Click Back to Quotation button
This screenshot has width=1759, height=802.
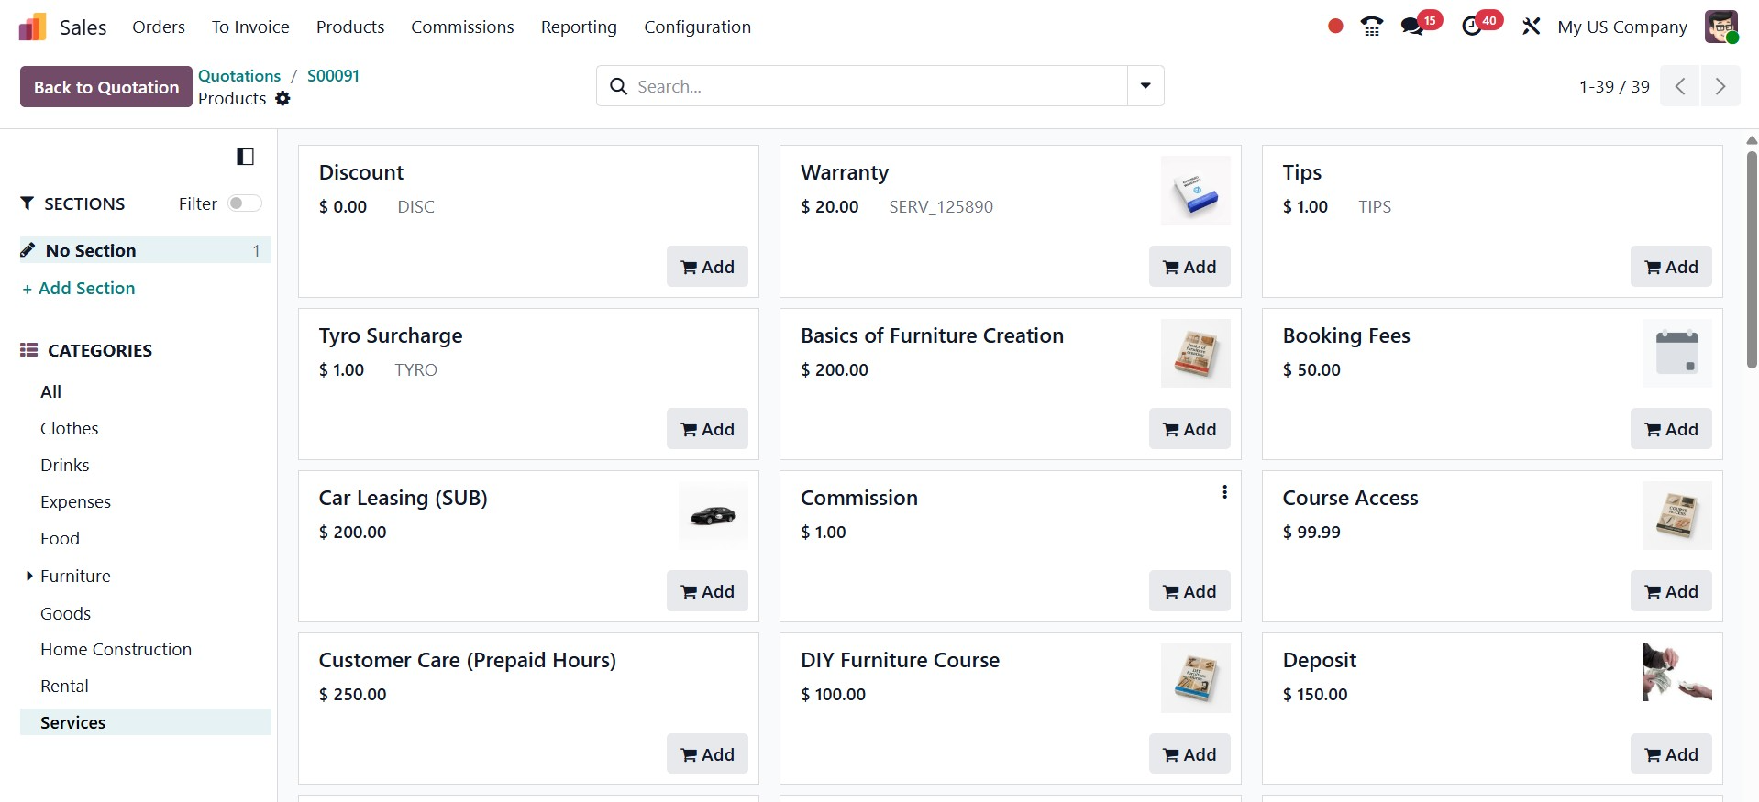(106, 87)
